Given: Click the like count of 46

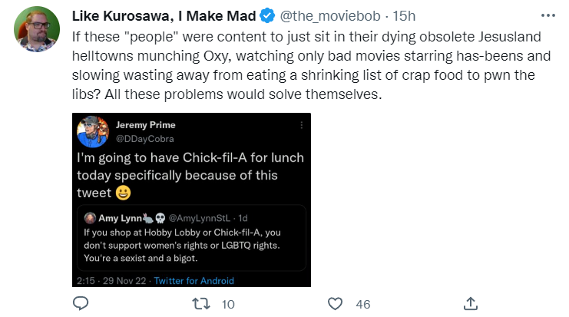Looking at the screenshot, I should [363, 305].
